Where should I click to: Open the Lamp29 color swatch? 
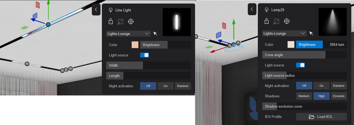tap(291, 44)
